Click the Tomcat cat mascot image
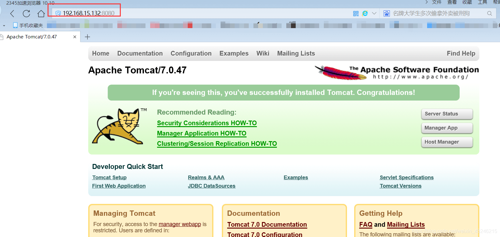 (120, 126)
